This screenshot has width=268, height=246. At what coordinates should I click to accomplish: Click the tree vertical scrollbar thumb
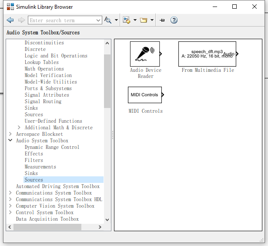(107, 81)
